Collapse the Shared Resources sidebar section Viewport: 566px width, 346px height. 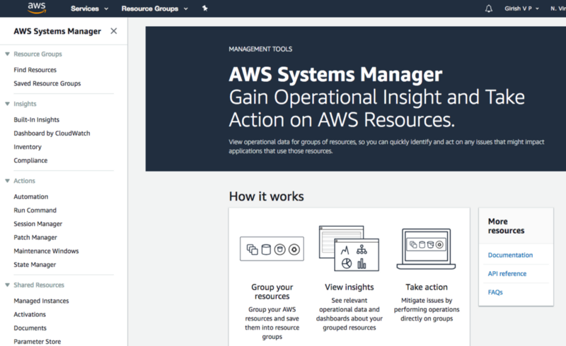[x=7, y=285]
